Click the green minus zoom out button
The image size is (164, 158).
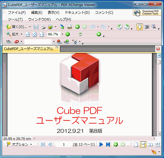tap(68, 34)
